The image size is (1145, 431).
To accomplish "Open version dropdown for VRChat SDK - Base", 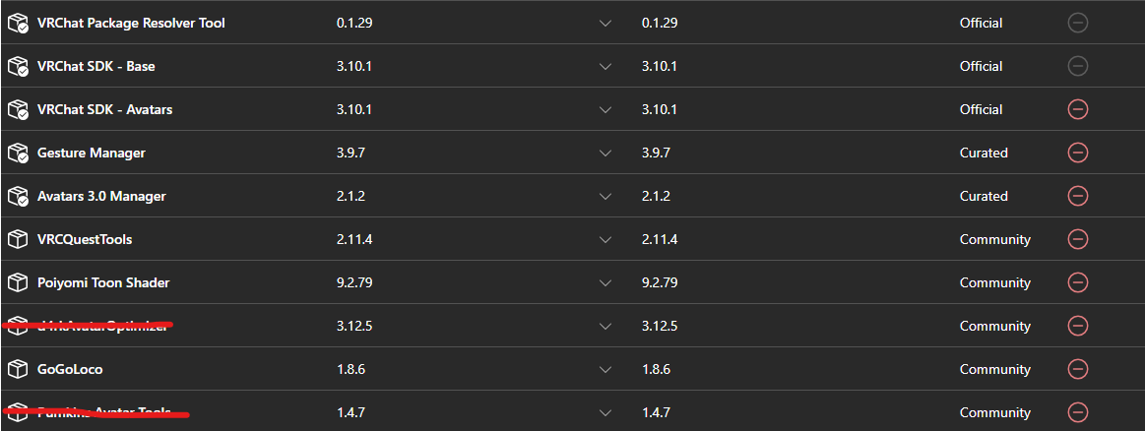I will pyautogui.click(x=605, y=66).
